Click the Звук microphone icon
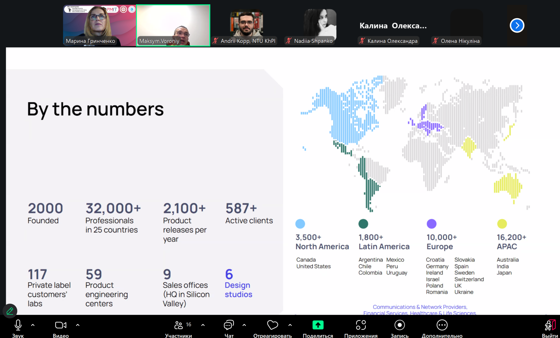 18,325
